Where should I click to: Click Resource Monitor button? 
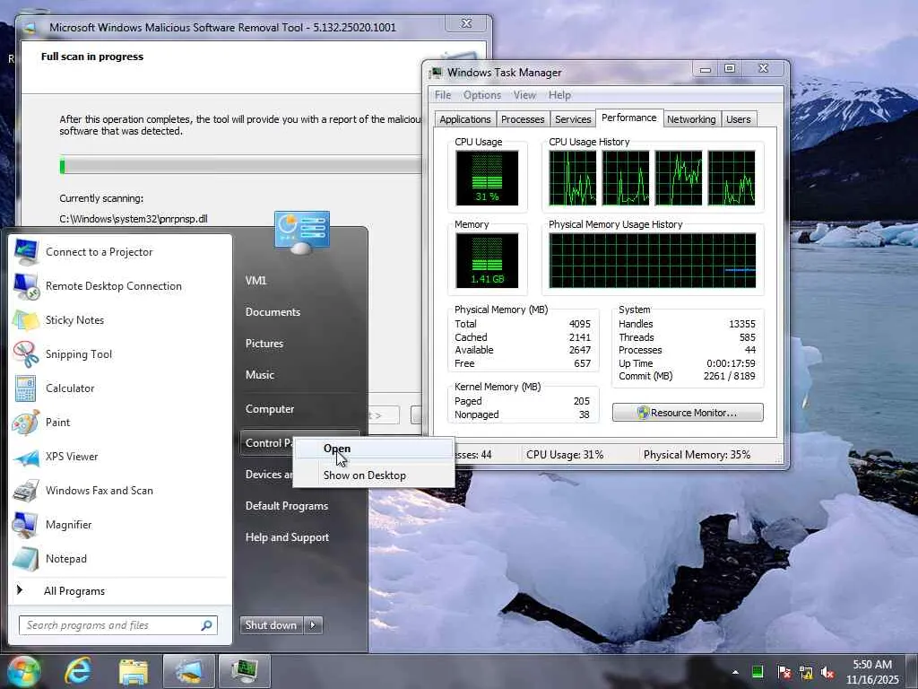(x=688, y=413)
